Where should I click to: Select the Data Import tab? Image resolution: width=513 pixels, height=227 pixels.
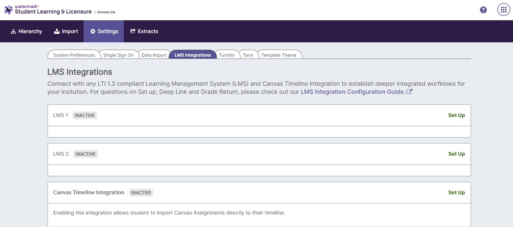click(154, 55)
